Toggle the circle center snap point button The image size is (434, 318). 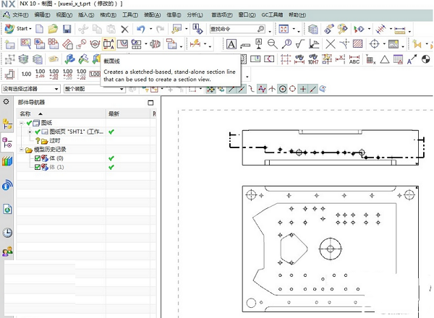click(282, 89)
